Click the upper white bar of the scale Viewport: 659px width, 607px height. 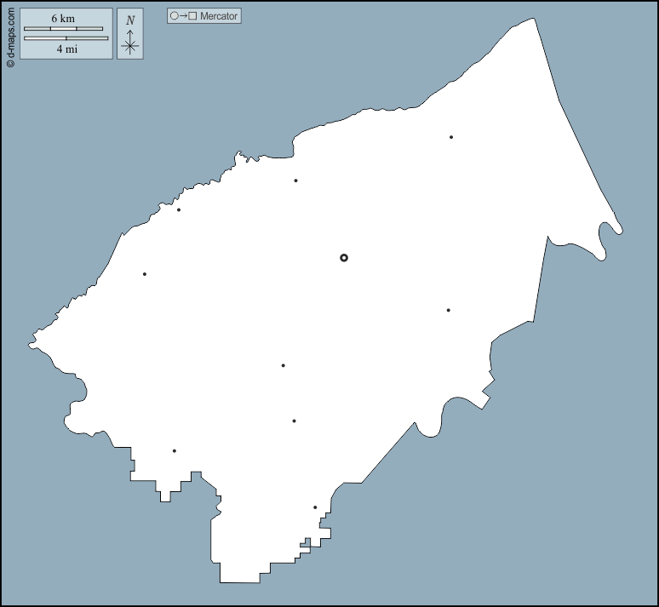(x=63, y=29)
